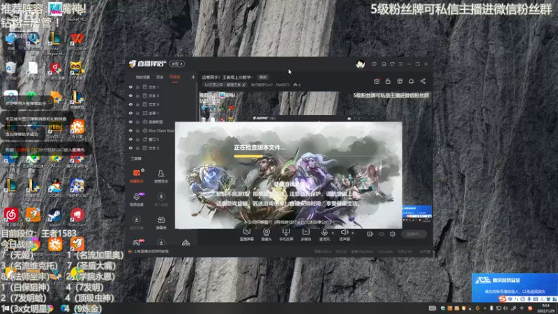Open the download tool left of 弹幕秀

point(137,223)
